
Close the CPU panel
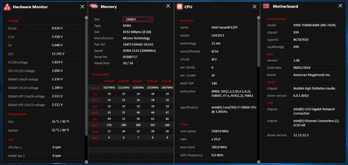(x=255, y=7)
